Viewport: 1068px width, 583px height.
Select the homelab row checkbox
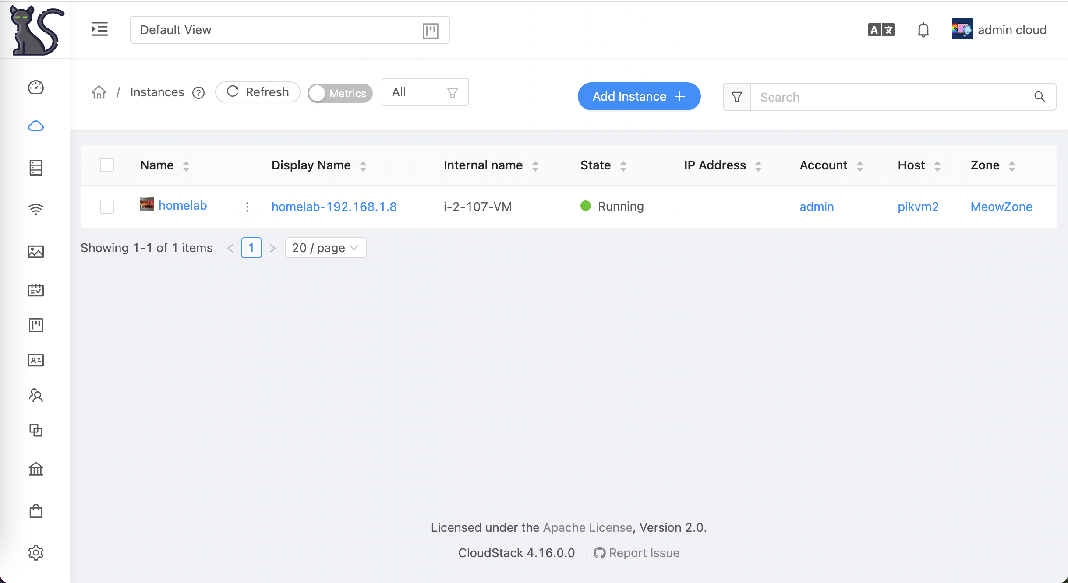[x=107, y=206]
